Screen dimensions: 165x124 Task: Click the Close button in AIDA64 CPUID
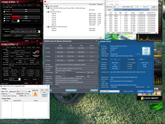149,91
